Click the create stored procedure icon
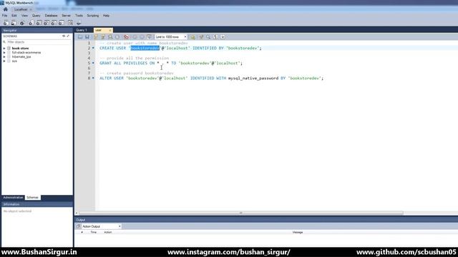This screenshot has height=257, width=458. (x=54, y=23)
